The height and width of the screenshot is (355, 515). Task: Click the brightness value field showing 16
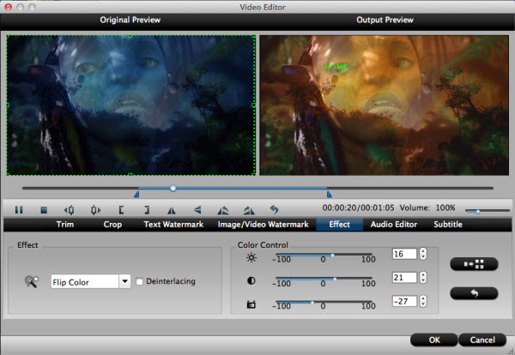click(x=404, y=254)
